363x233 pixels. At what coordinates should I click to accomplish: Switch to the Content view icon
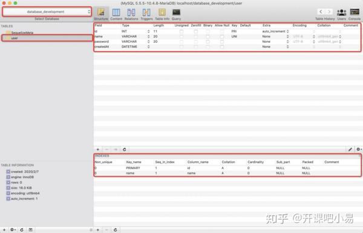pos(116,13)
